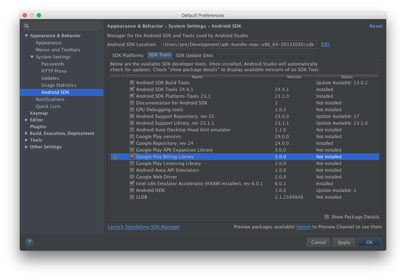Screen dimensions: 406x279
Task: Open Plugins settings
Action: coord(38,127)
